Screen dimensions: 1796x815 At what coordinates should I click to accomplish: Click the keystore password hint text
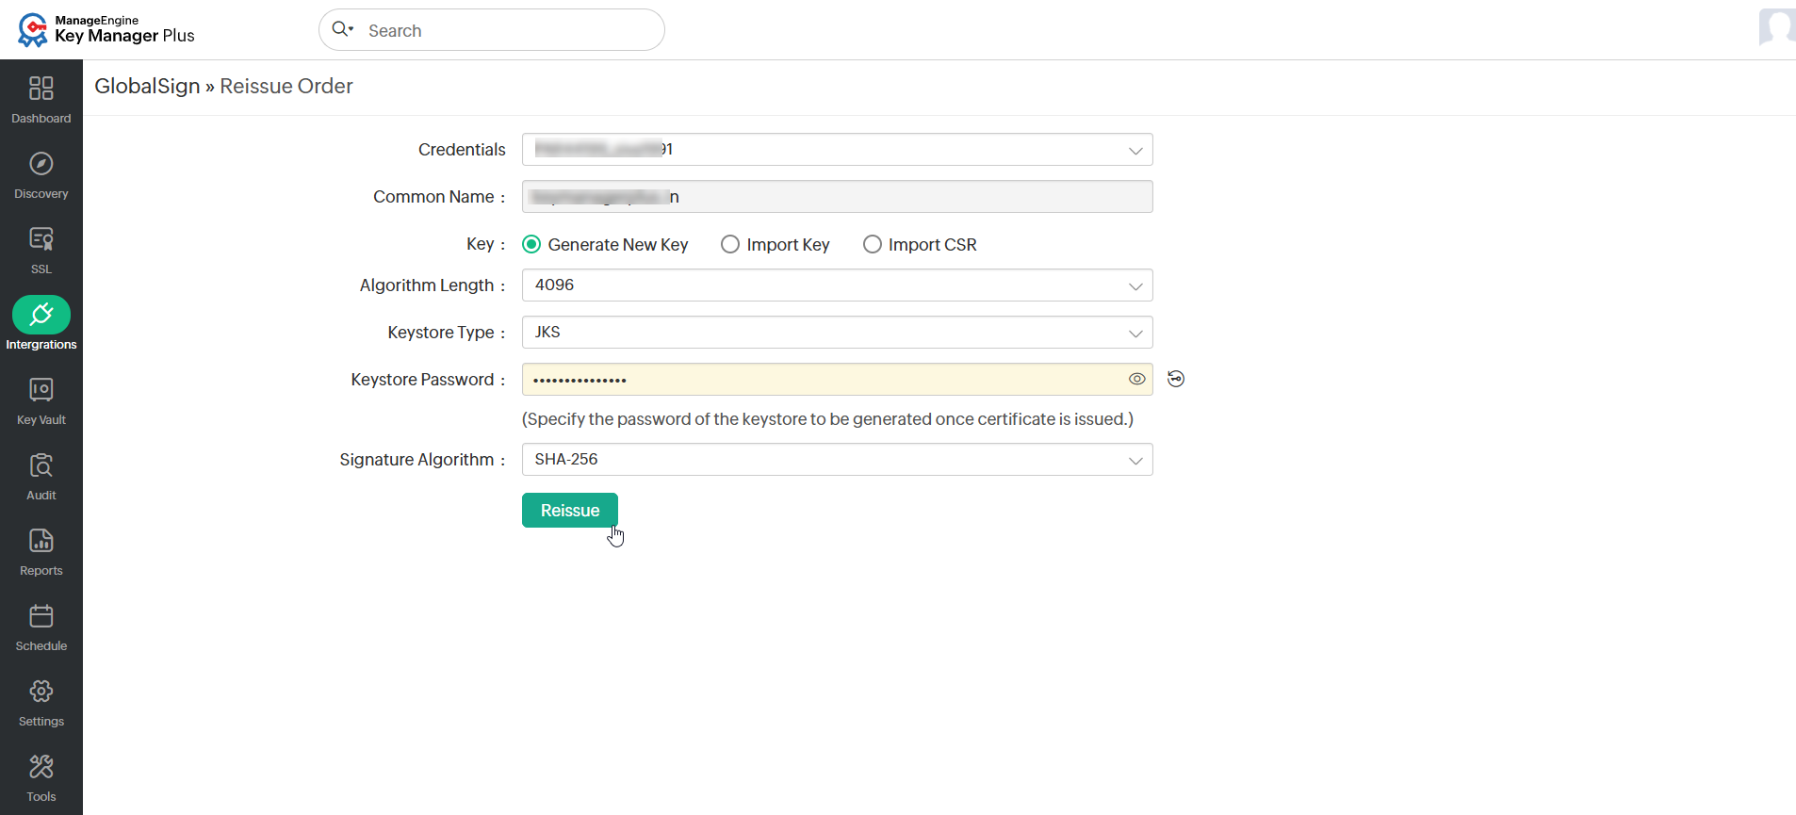point(828,419)
